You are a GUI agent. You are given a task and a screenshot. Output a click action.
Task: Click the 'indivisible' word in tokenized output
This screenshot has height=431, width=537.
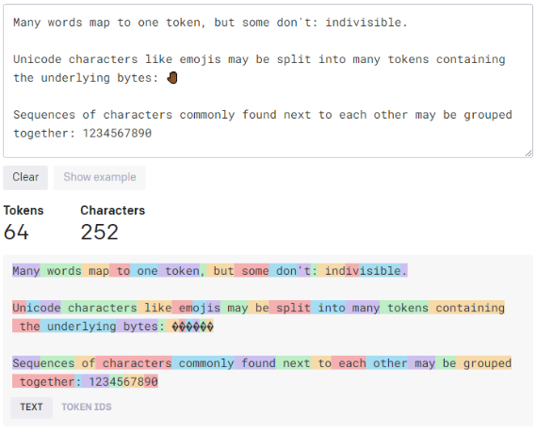[x=363, y=271]
